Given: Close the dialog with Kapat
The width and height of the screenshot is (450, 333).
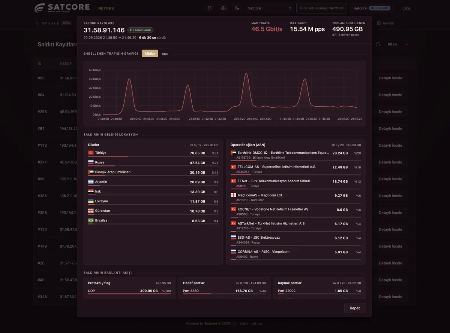Looking at the screenshot, I should pos(355,308).
